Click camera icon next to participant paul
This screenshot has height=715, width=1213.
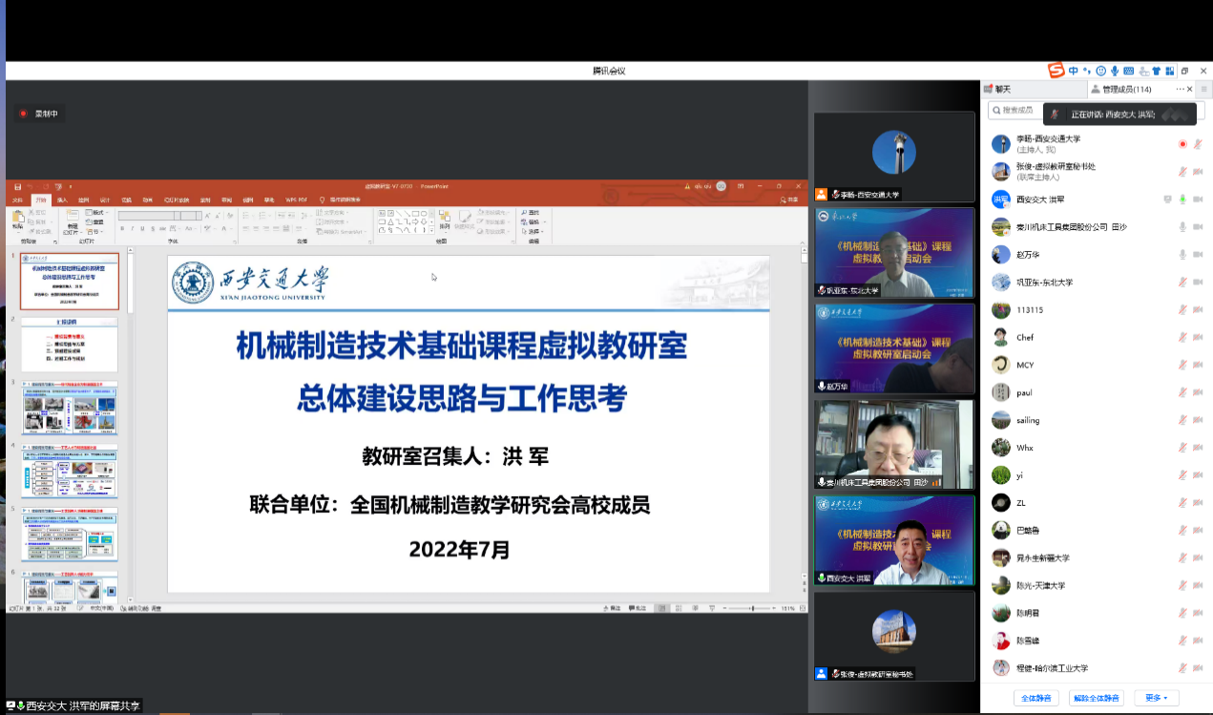[1197, 393]
